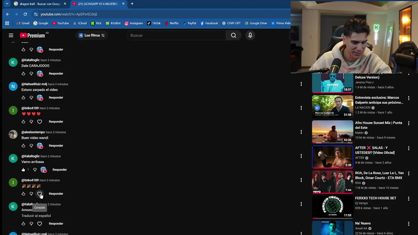Heart the party-emoji comment by @iteko4189
The width and height of the screenshot is (418, 235).
point(40,194)
